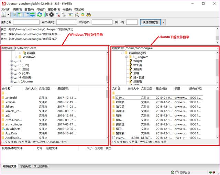This screenshot has height=175, width=220.
Task: Click the exam... file icon in remote list
Action: (114, 138)
